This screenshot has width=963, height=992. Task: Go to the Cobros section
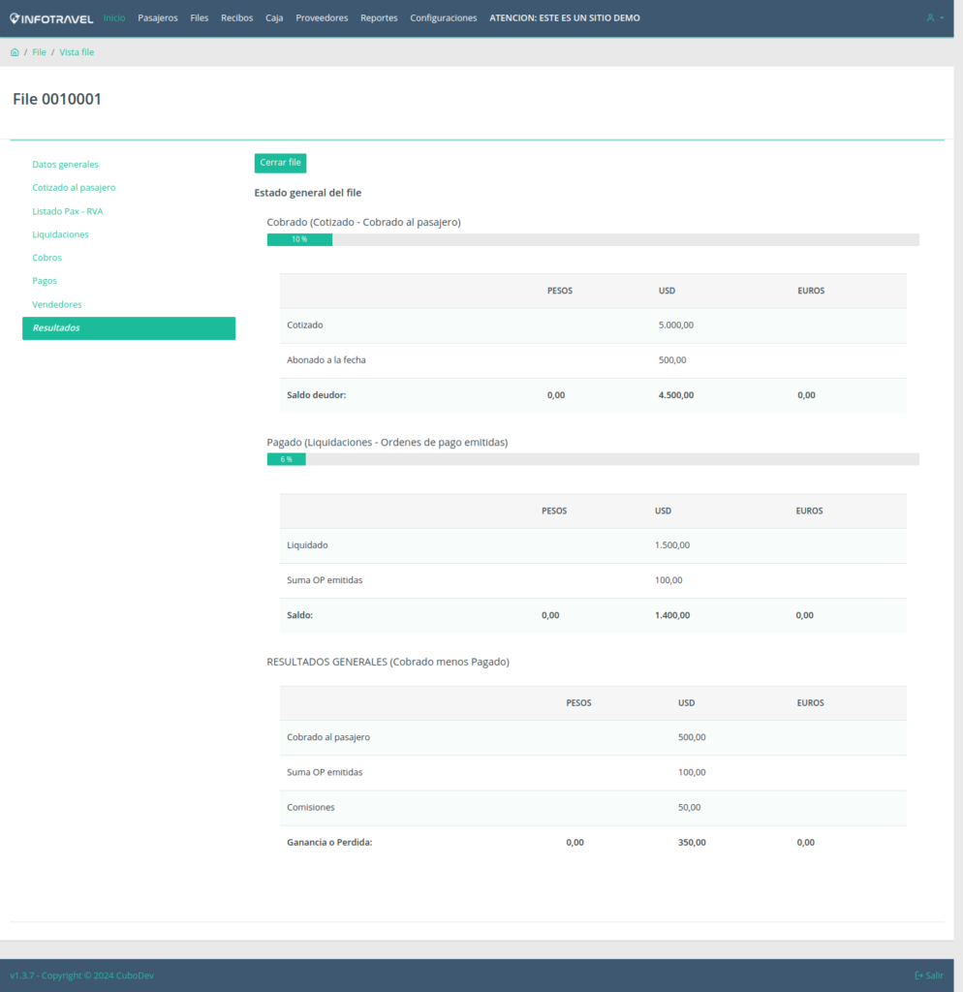47,258
